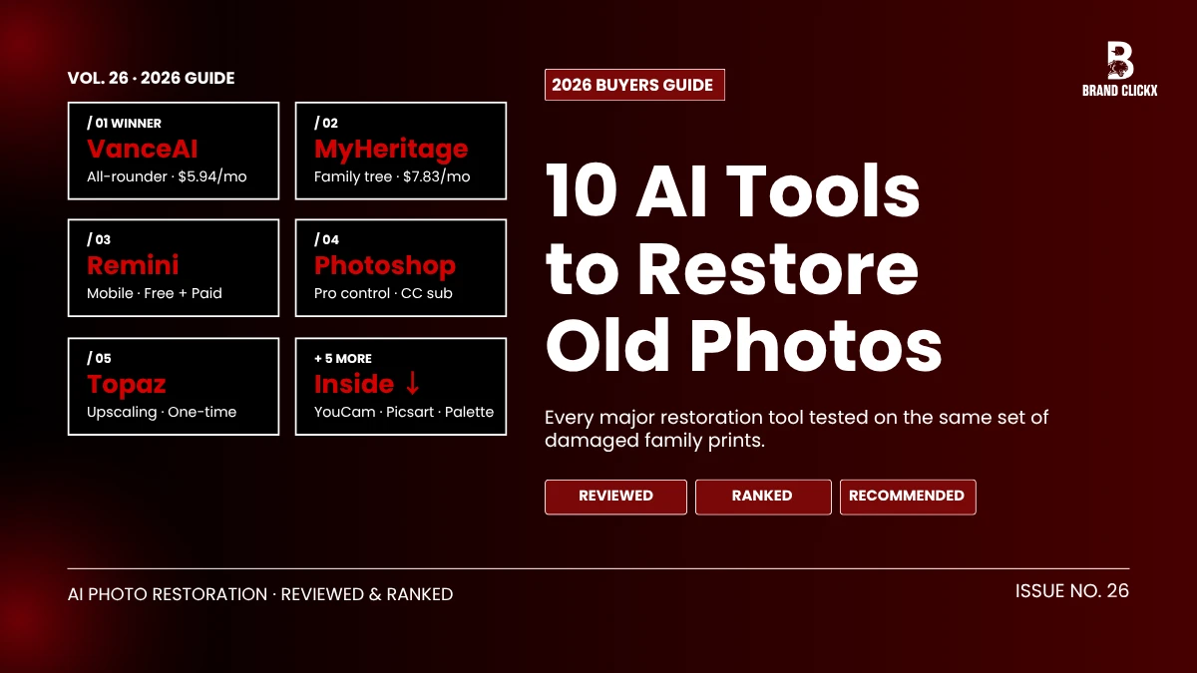
Task: Click "All-rounder · $5.94/mo" text
Action: click(x=167, y=176)
